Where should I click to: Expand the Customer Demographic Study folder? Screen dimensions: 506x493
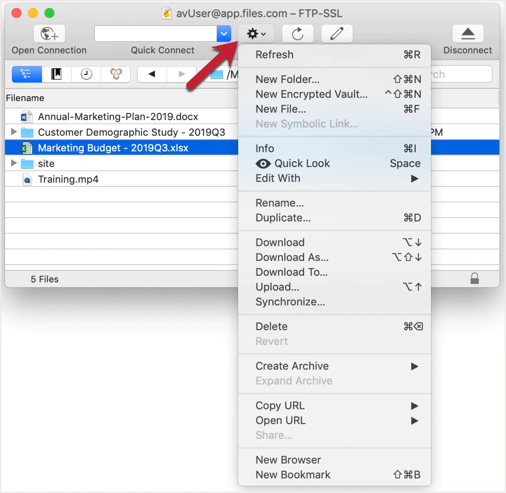tap(14, 132)
